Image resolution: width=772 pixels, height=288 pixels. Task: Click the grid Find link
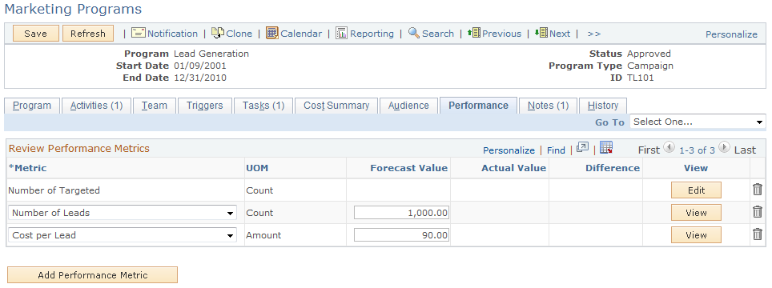556,150
